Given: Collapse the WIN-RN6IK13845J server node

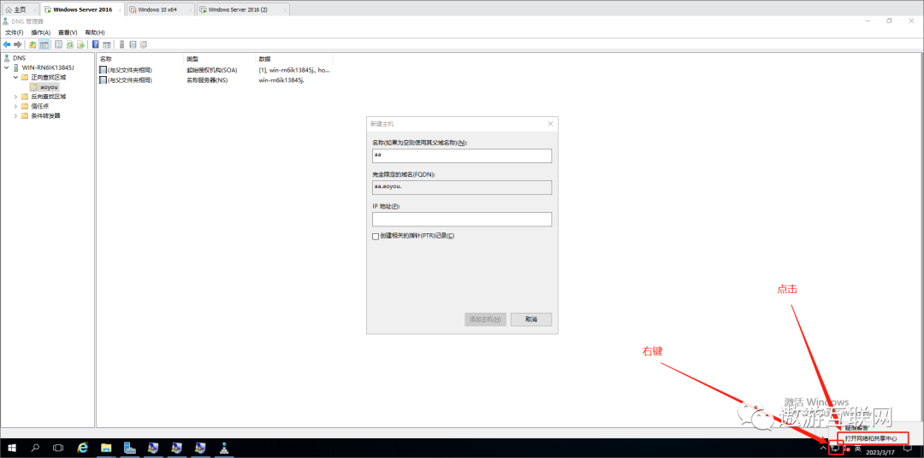Looking at the screenshot, I should click(x=7, y=68).
